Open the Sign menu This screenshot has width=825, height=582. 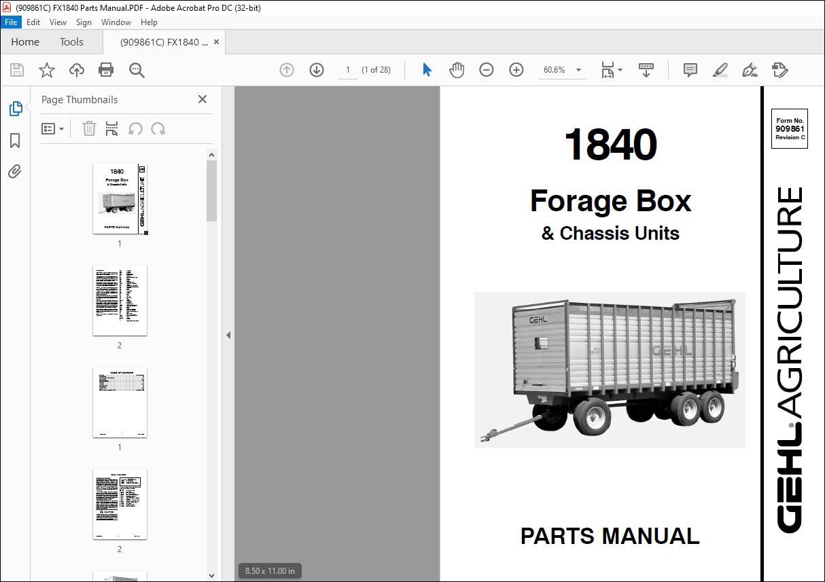pos(84,22)
